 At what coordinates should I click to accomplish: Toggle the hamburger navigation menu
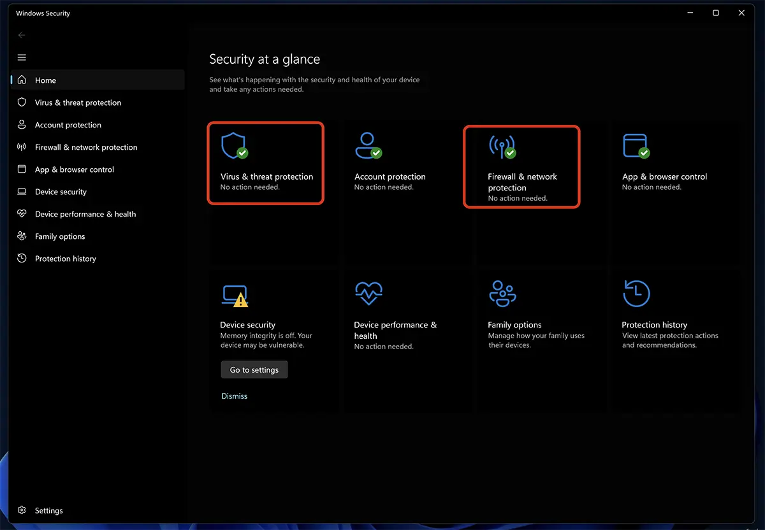coord(22,57)
